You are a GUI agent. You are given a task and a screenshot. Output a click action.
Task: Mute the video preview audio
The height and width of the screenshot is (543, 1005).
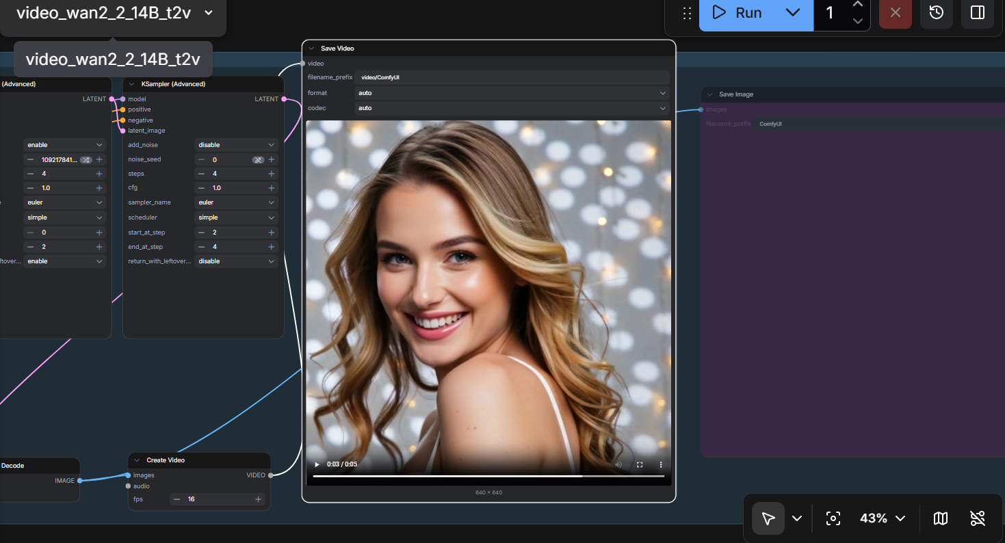coord(618,464)
